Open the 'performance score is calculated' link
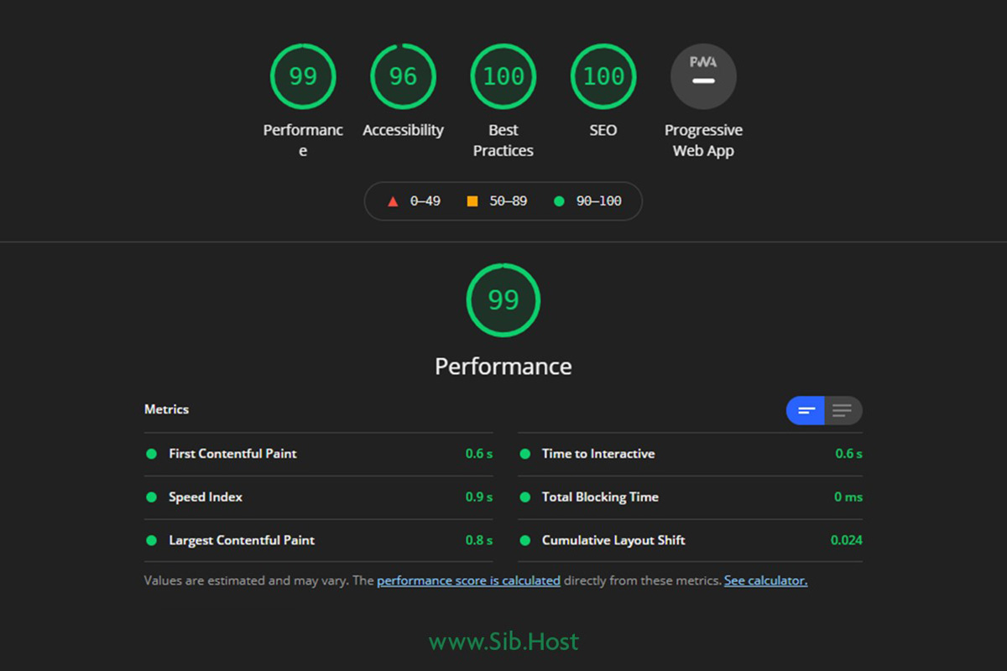 pyautogui.click(x=468, y=580)
